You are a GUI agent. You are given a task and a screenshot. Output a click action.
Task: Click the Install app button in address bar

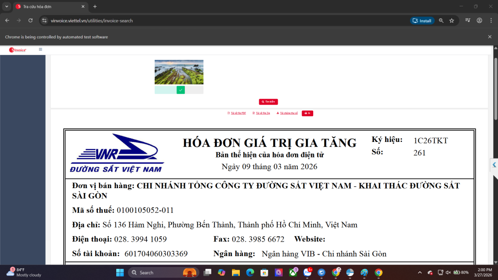422,21
